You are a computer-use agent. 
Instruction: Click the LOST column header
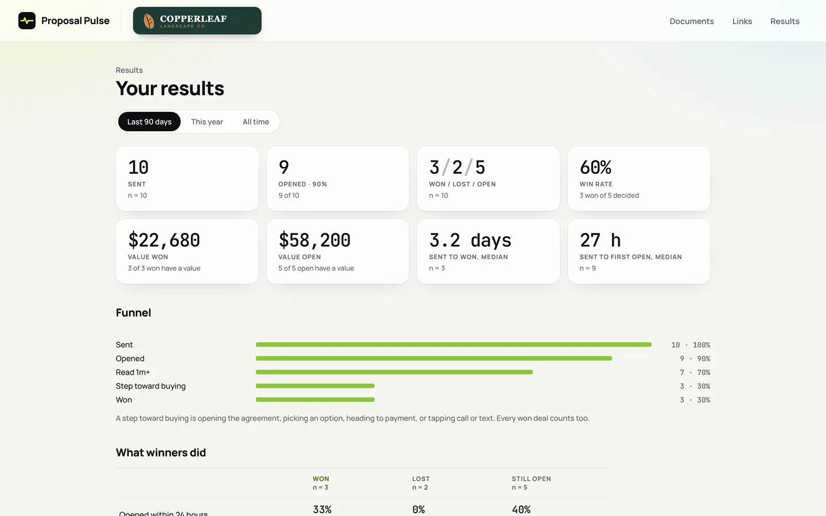pos(420,479)
